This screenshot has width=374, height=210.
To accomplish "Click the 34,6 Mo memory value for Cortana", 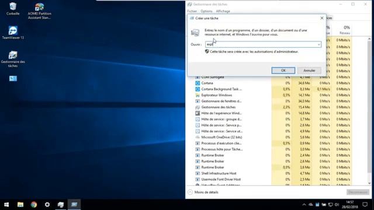I will pos(304,83).
